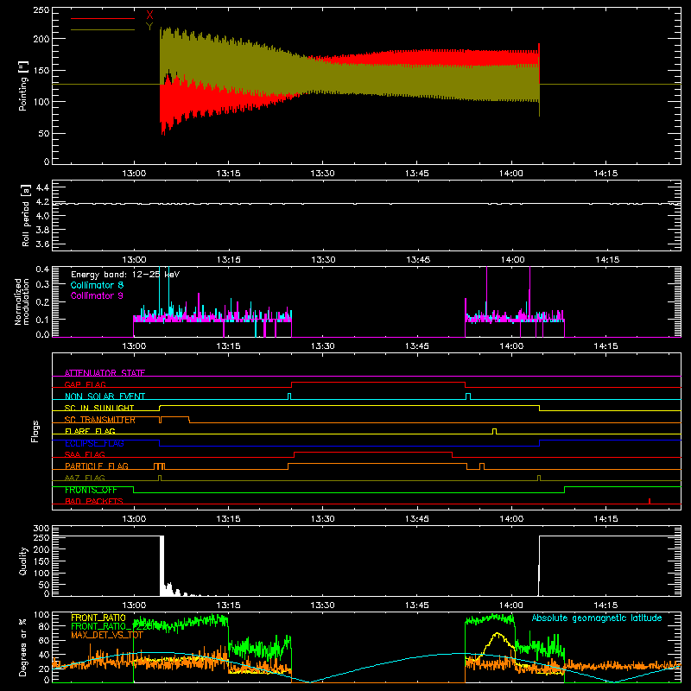Click the olive 'A4Z_FLAG' label
The image size is (691, 691).
[85, 478]
